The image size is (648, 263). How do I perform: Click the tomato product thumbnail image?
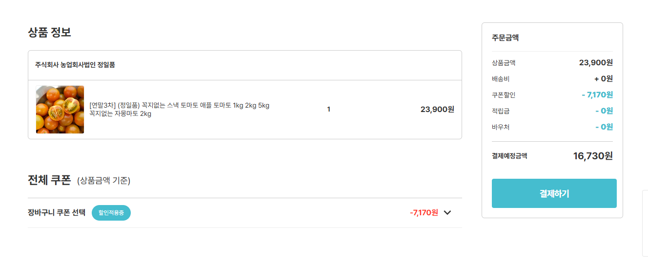coord(60,110)
